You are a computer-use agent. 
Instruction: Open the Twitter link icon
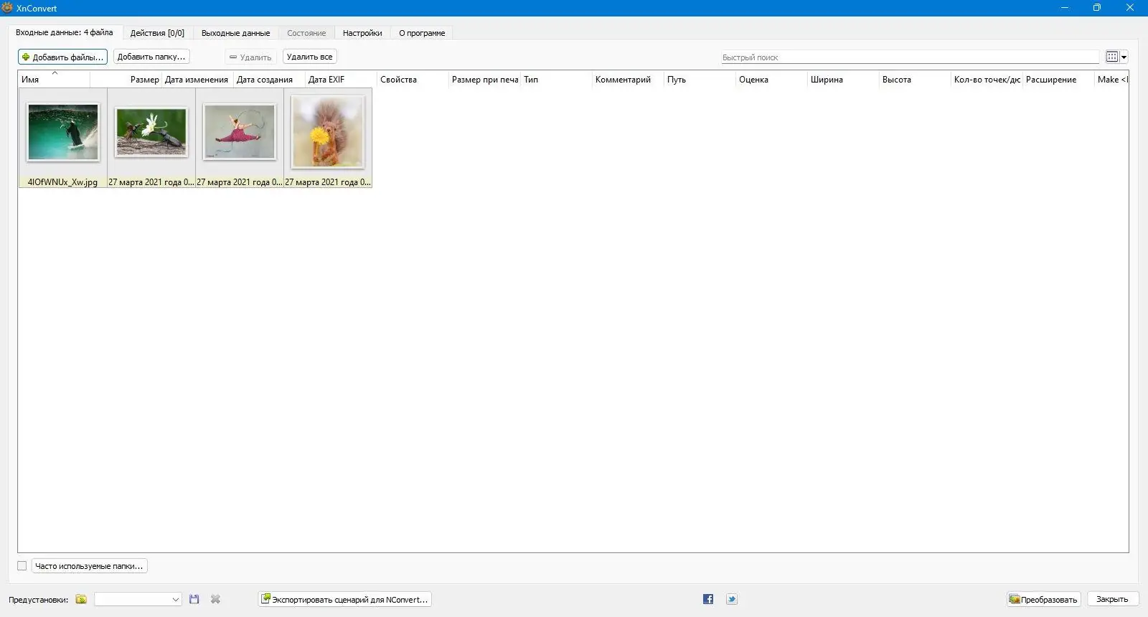[x=732, y=599]
